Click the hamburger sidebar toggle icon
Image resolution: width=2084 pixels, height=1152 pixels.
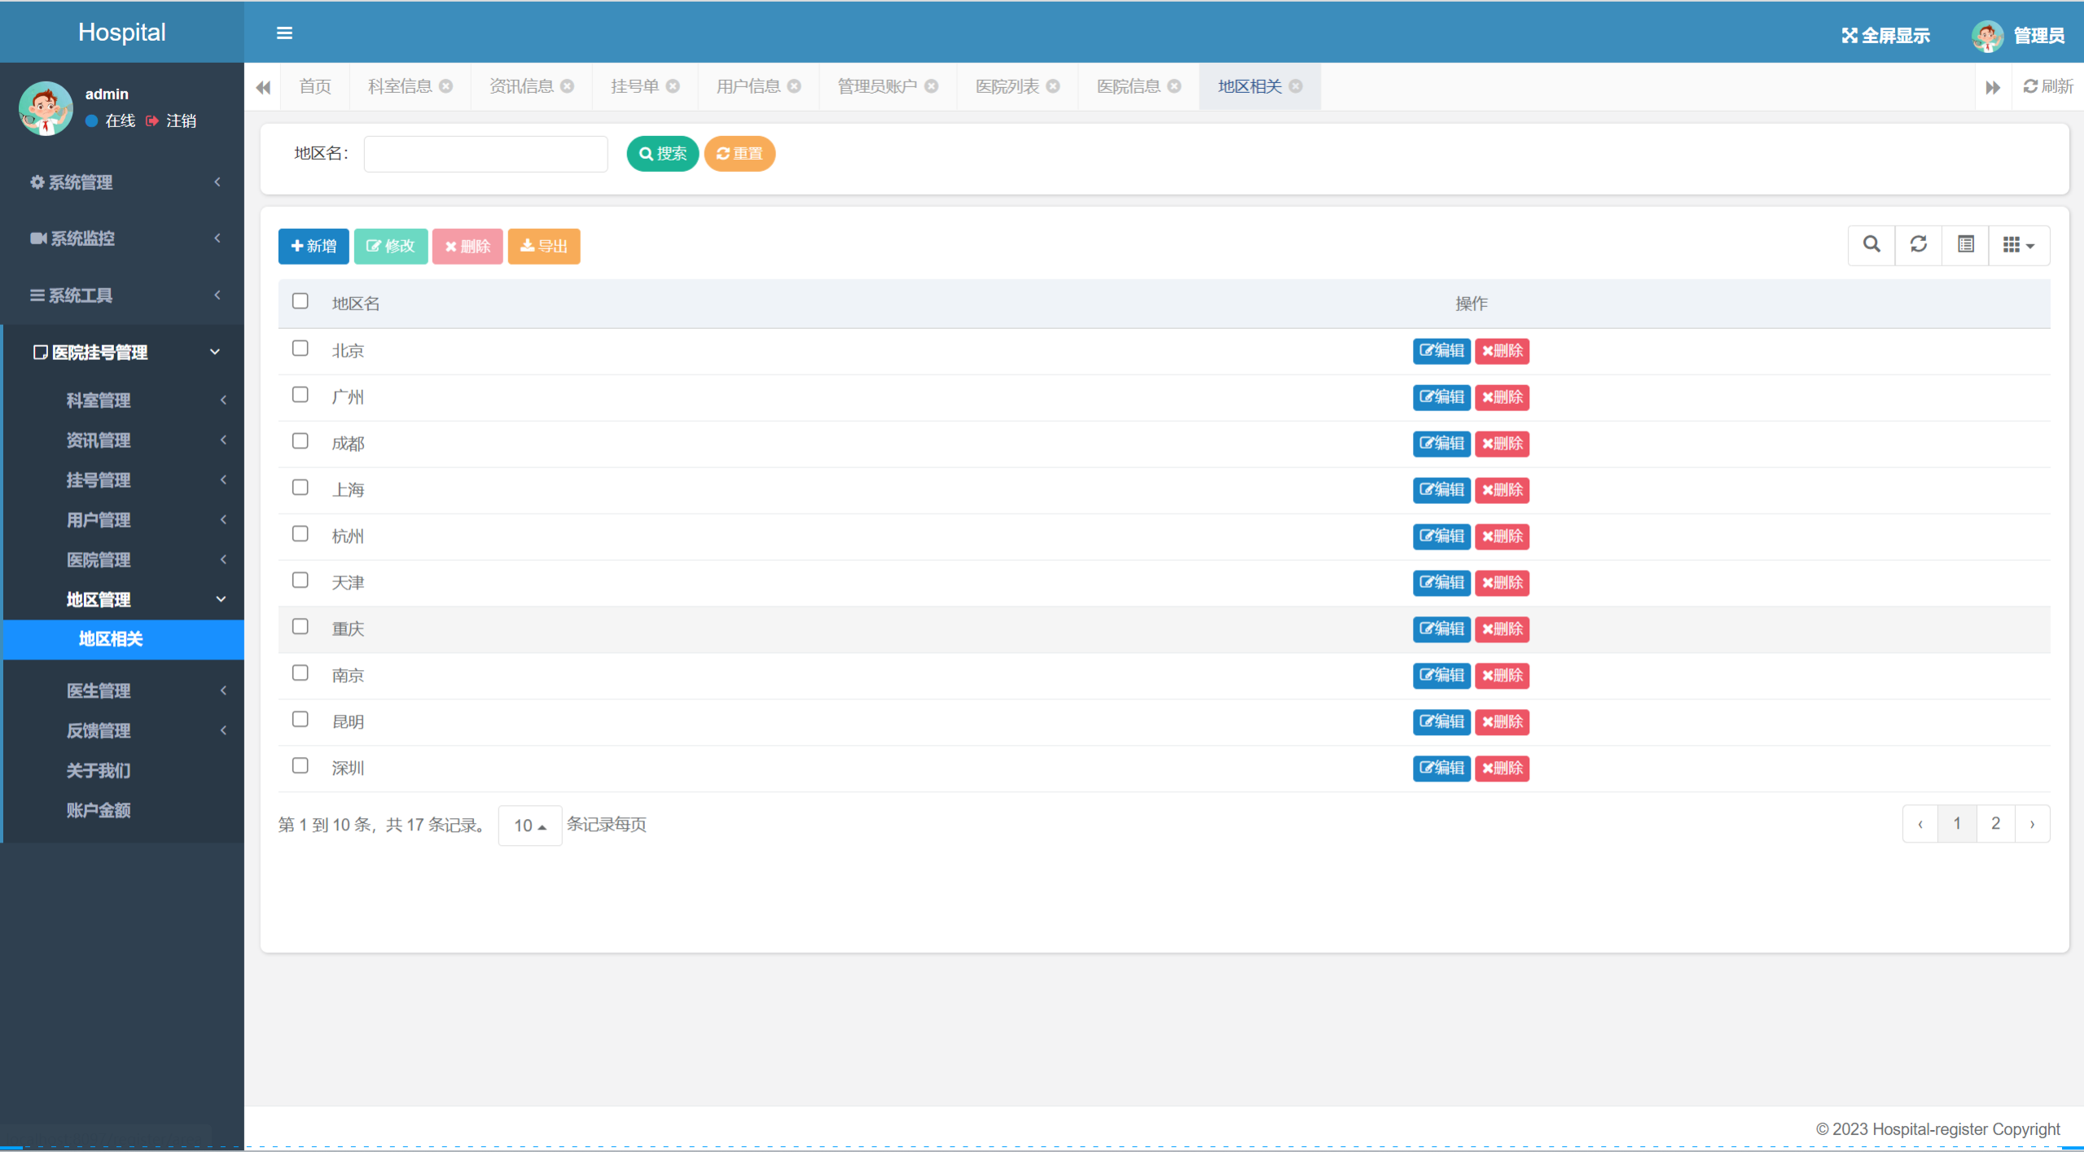284,33
